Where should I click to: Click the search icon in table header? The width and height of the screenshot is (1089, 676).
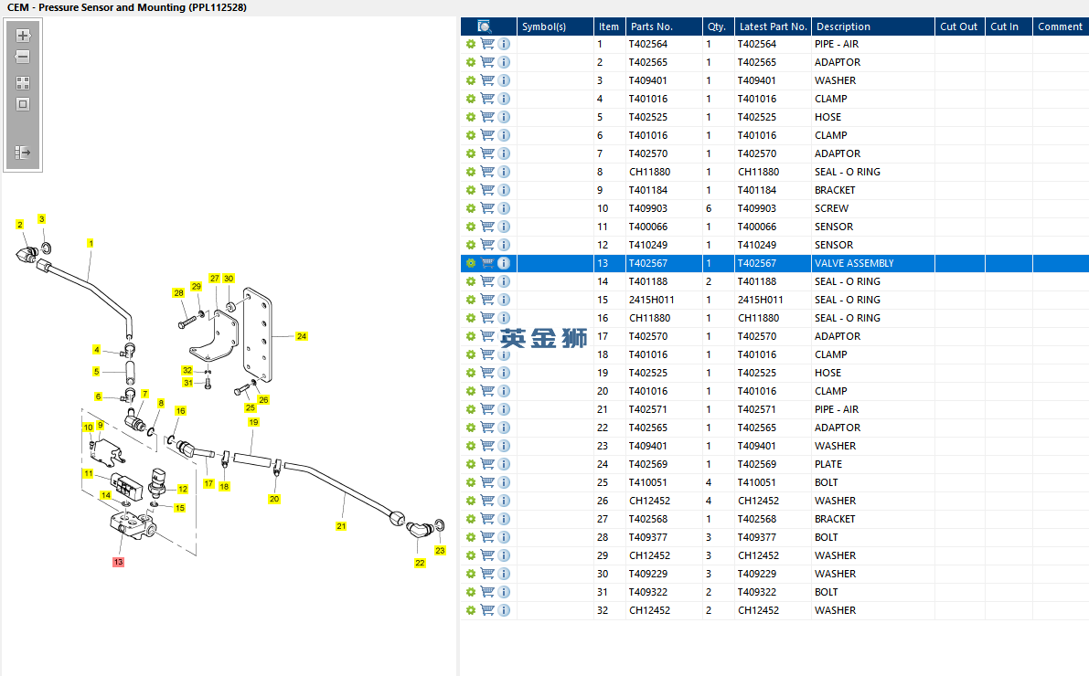click(x=484, y=26)
